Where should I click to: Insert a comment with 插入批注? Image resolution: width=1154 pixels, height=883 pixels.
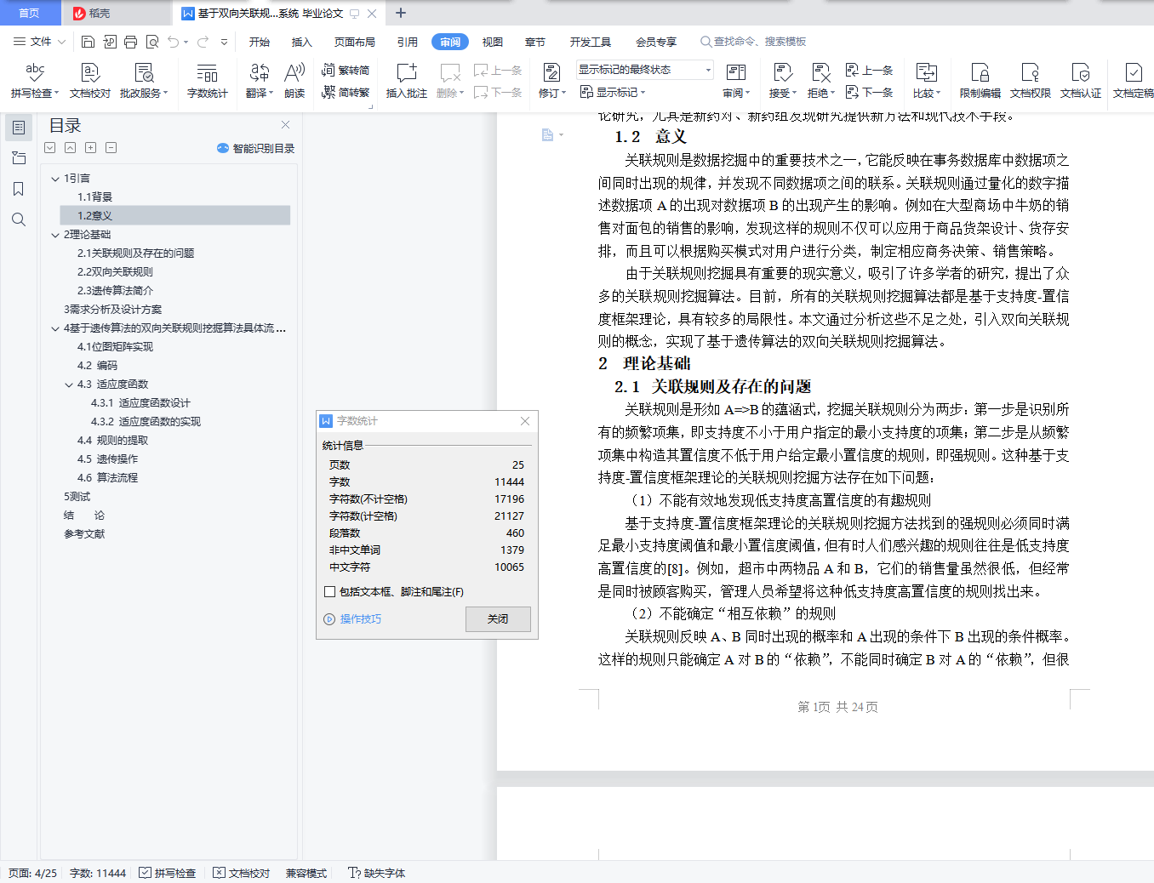407,81
